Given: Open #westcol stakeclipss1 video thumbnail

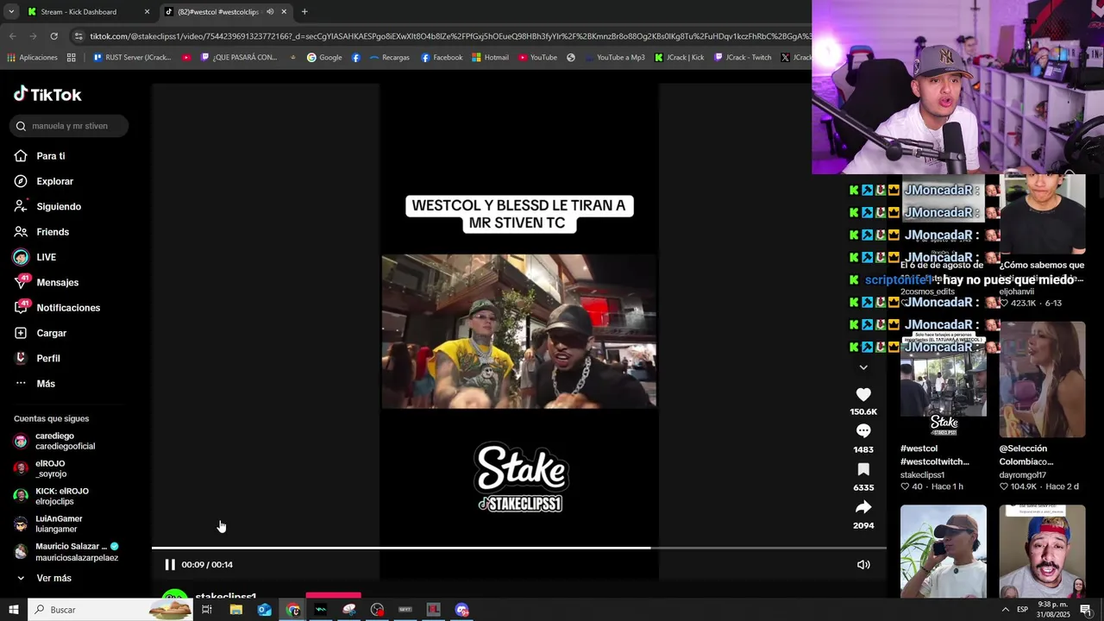Looking at the screenshot, I should click(944, 379).
